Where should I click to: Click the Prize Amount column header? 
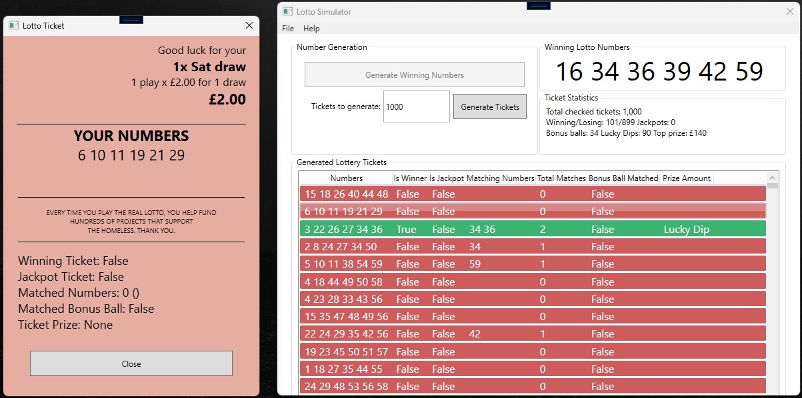tap(687, 178)
